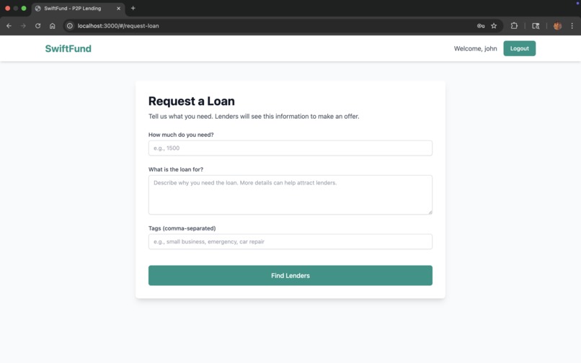Click the textarea resize handle corner
The height and width of the screenshot is (363, 581).
coord(430,212)
